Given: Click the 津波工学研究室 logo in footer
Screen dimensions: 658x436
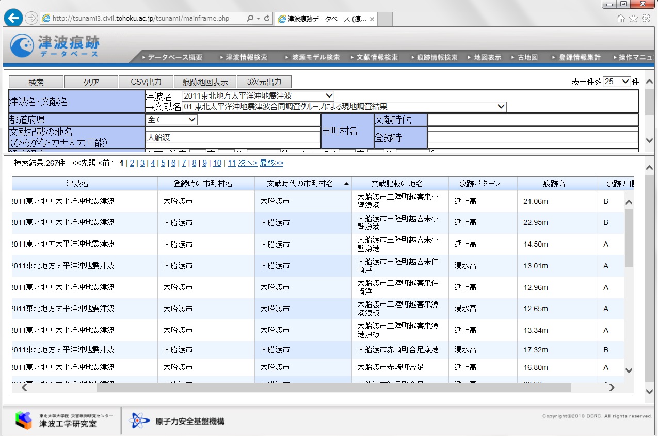Looking at the screenshot, I should point(64,420).
